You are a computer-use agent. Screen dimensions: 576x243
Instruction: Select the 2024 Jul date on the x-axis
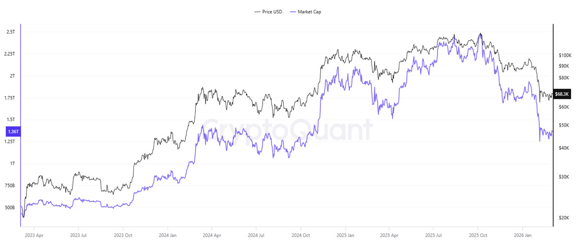[x=256, y=236]
